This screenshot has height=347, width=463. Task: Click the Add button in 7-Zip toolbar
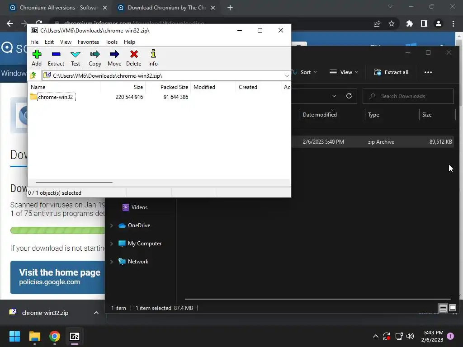click(x=37, y=58)
